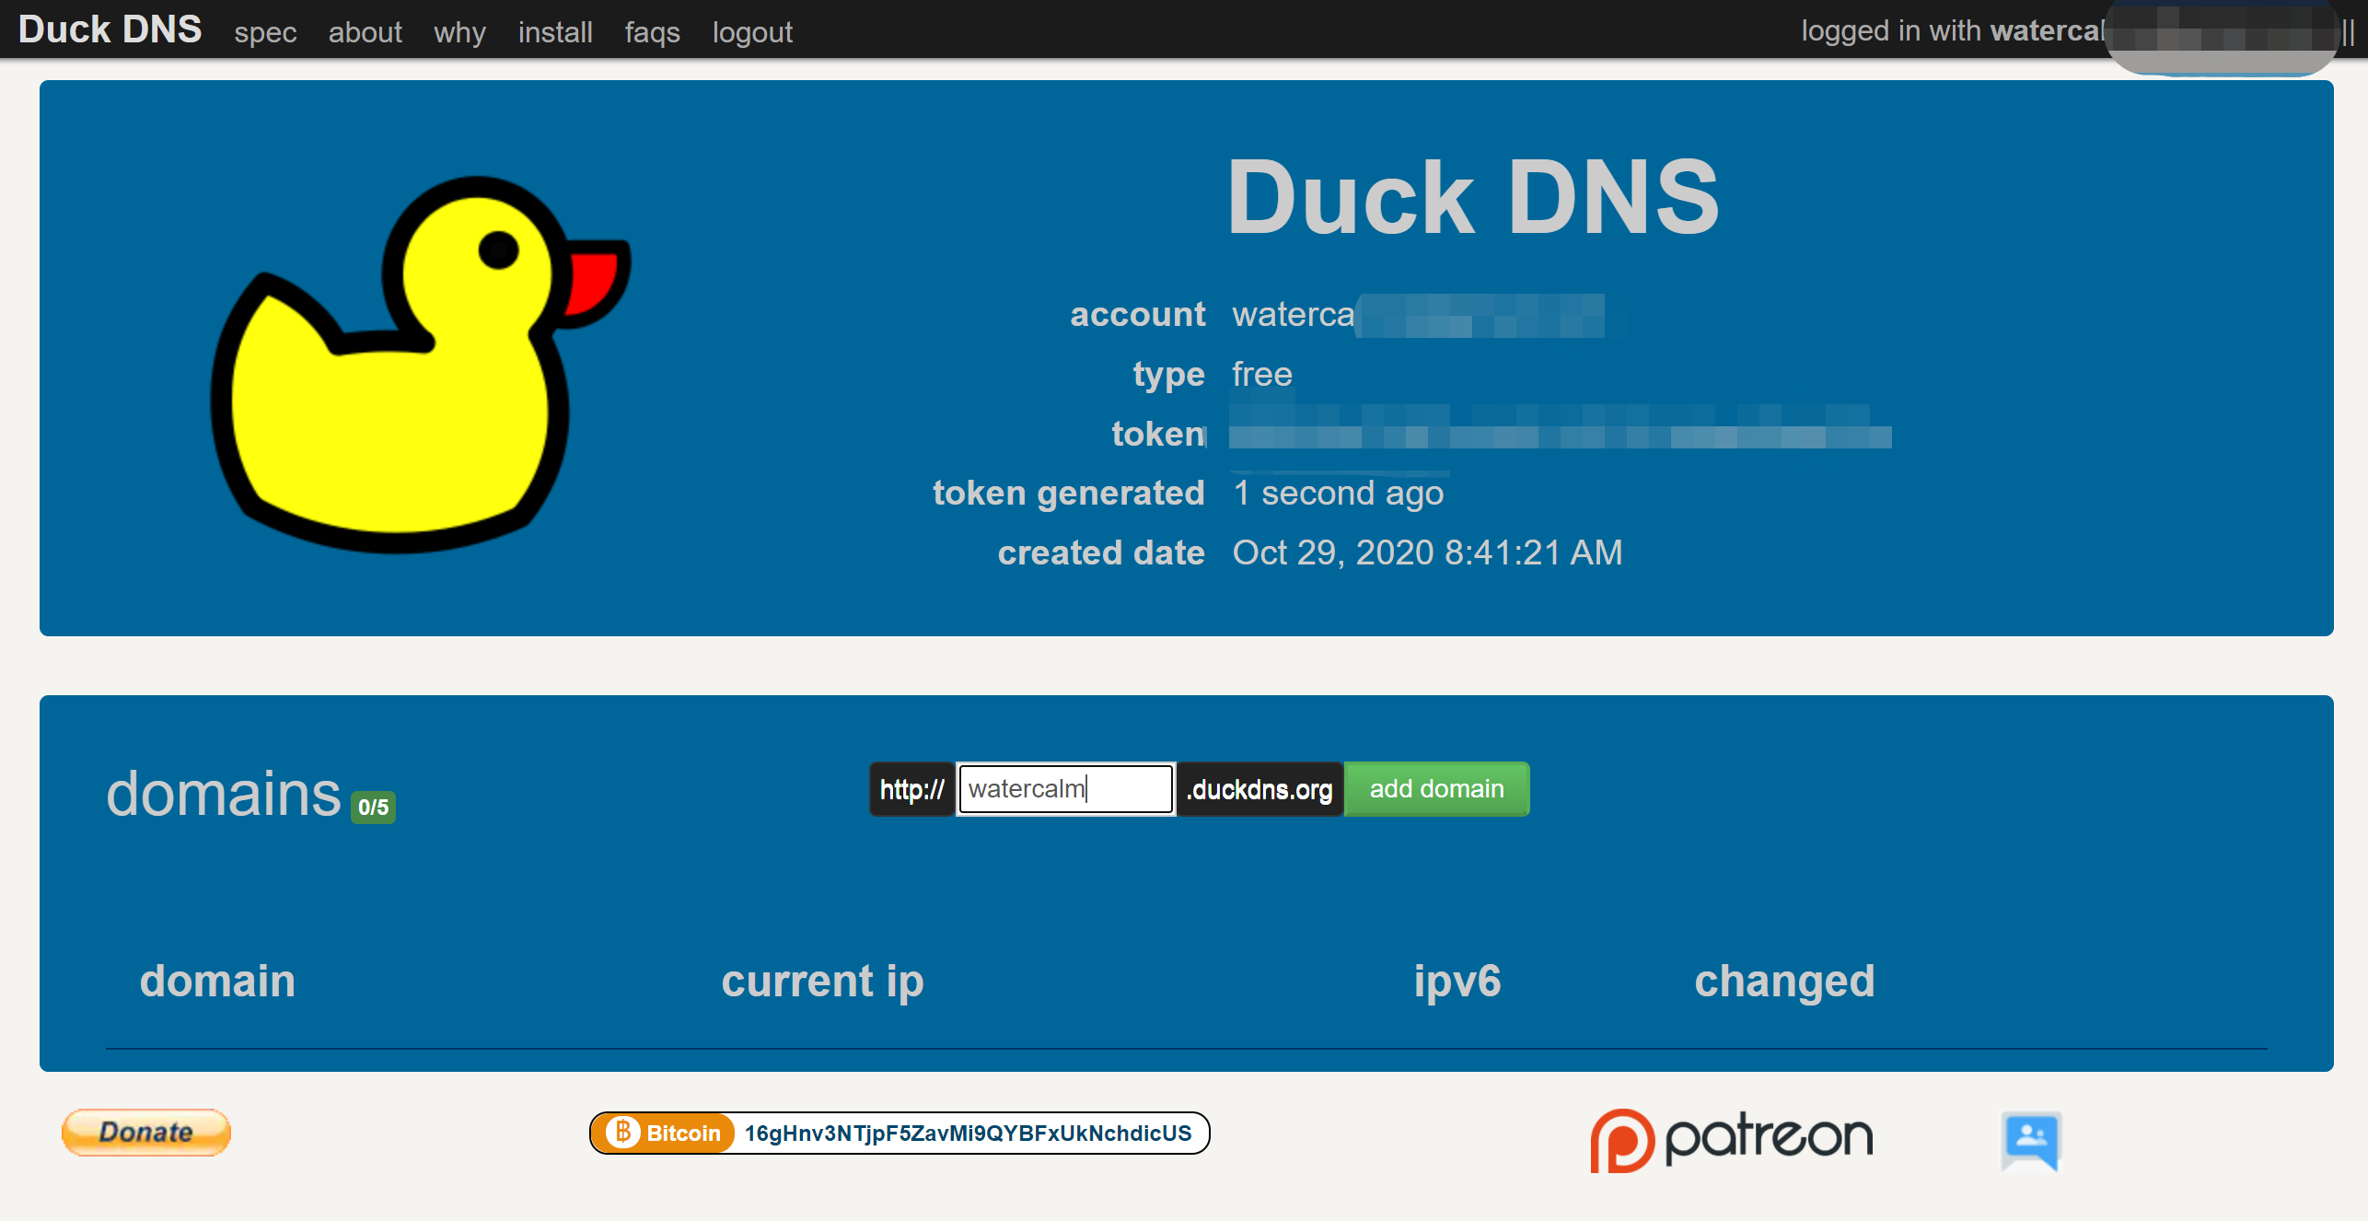Click the Bitcoin wallet address text
The height and width of the screenshot is (1221, 2368).
click(x=968, y=1133)
